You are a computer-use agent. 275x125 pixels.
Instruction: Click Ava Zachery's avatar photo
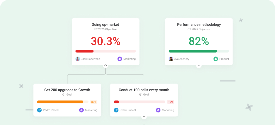click(x=171, y=59)
